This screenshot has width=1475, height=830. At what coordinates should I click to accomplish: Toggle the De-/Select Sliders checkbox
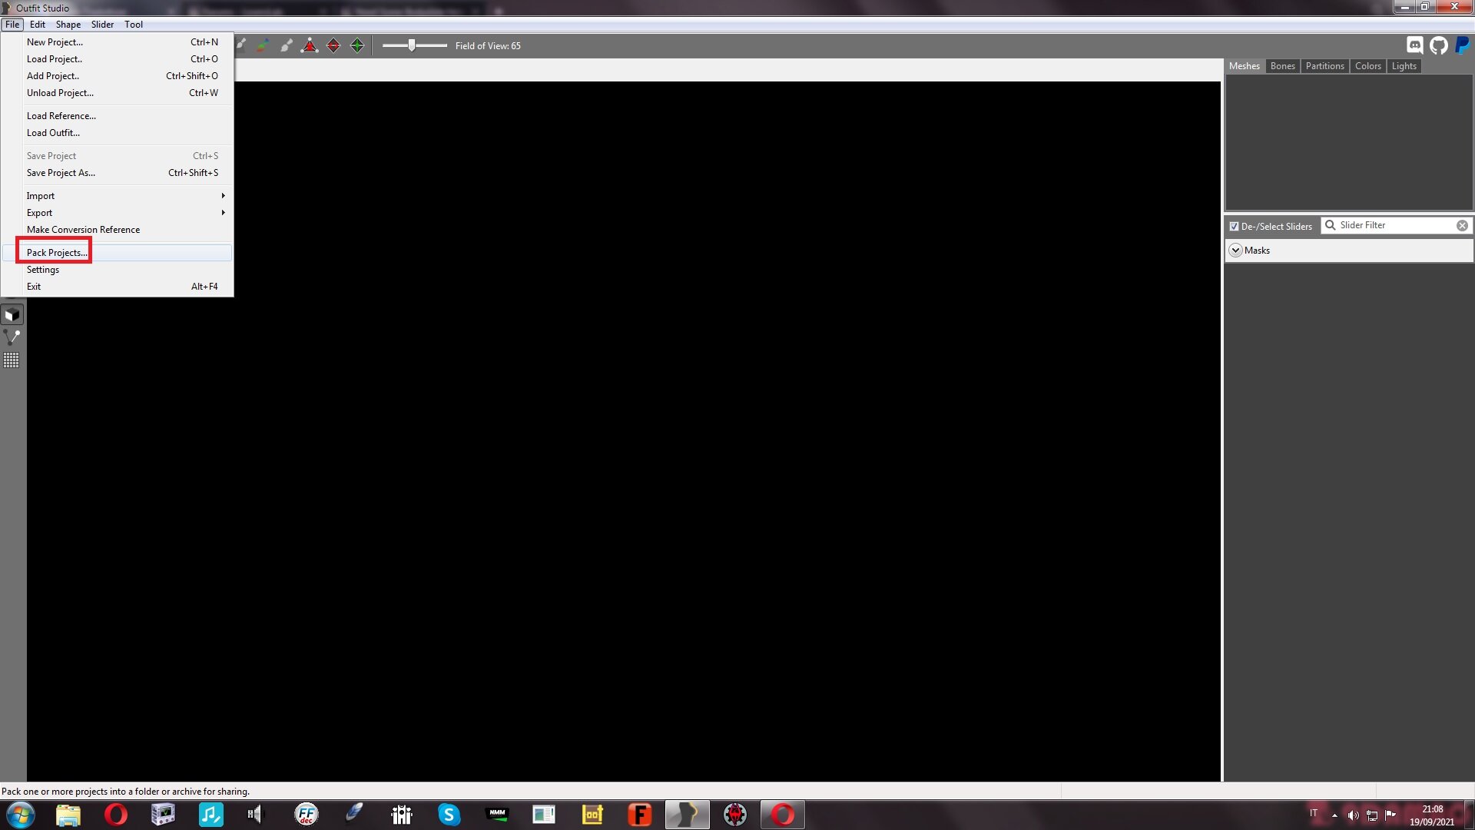pyautogui.click(x=1234, y=227)
